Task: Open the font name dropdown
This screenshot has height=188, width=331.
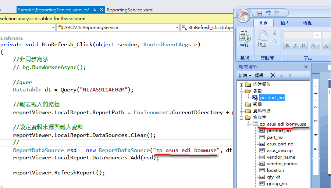Action: click(x=317, y=35)
